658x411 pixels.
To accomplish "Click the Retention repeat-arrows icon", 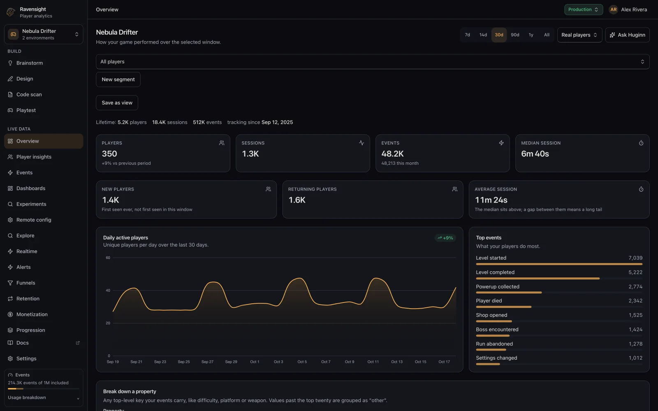I will tap(10, 299).
